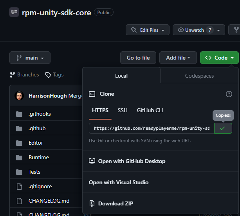Click the ZIP file icon
240x216 pixels.
click(x=92, y=203)
